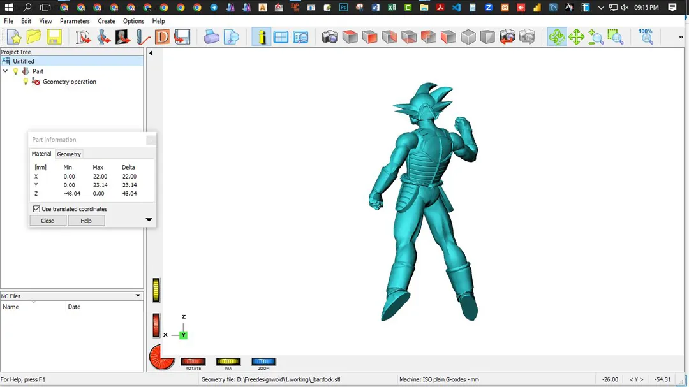The height and width of the screenshot is (387, 689).
Task: Show hidden system tray icons chevron
Action: [601, 8]
